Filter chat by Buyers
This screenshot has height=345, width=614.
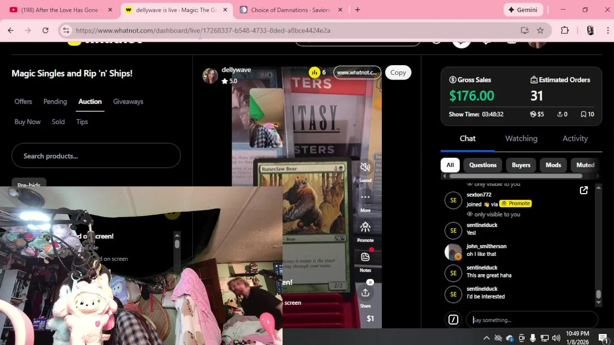click(x=521, y=165)
